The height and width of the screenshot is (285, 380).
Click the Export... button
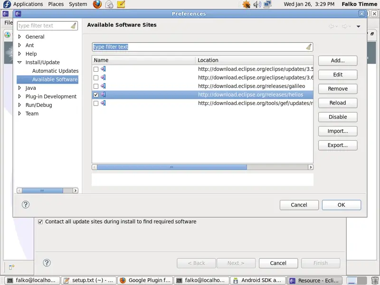338,145
